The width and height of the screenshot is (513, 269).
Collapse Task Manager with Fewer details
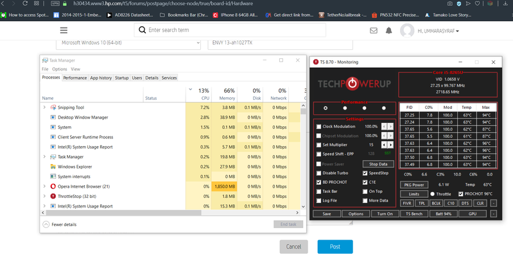(x=62, y=224)
